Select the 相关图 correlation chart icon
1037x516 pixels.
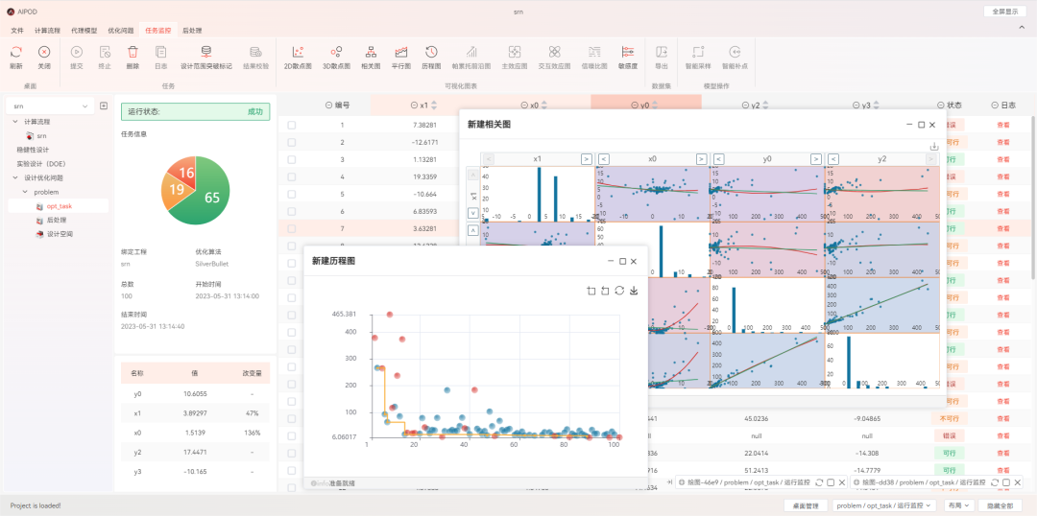click(371, 52)
